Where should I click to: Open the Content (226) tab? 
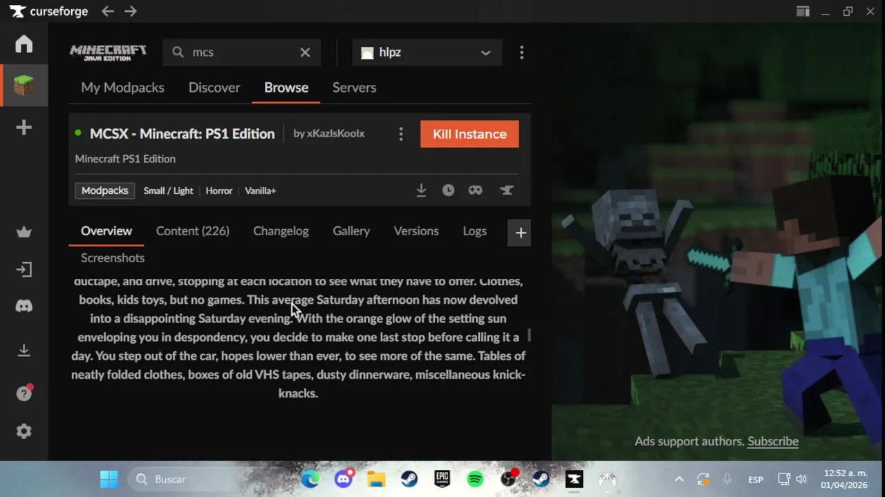pyautogui.click(x=192, y=231)
